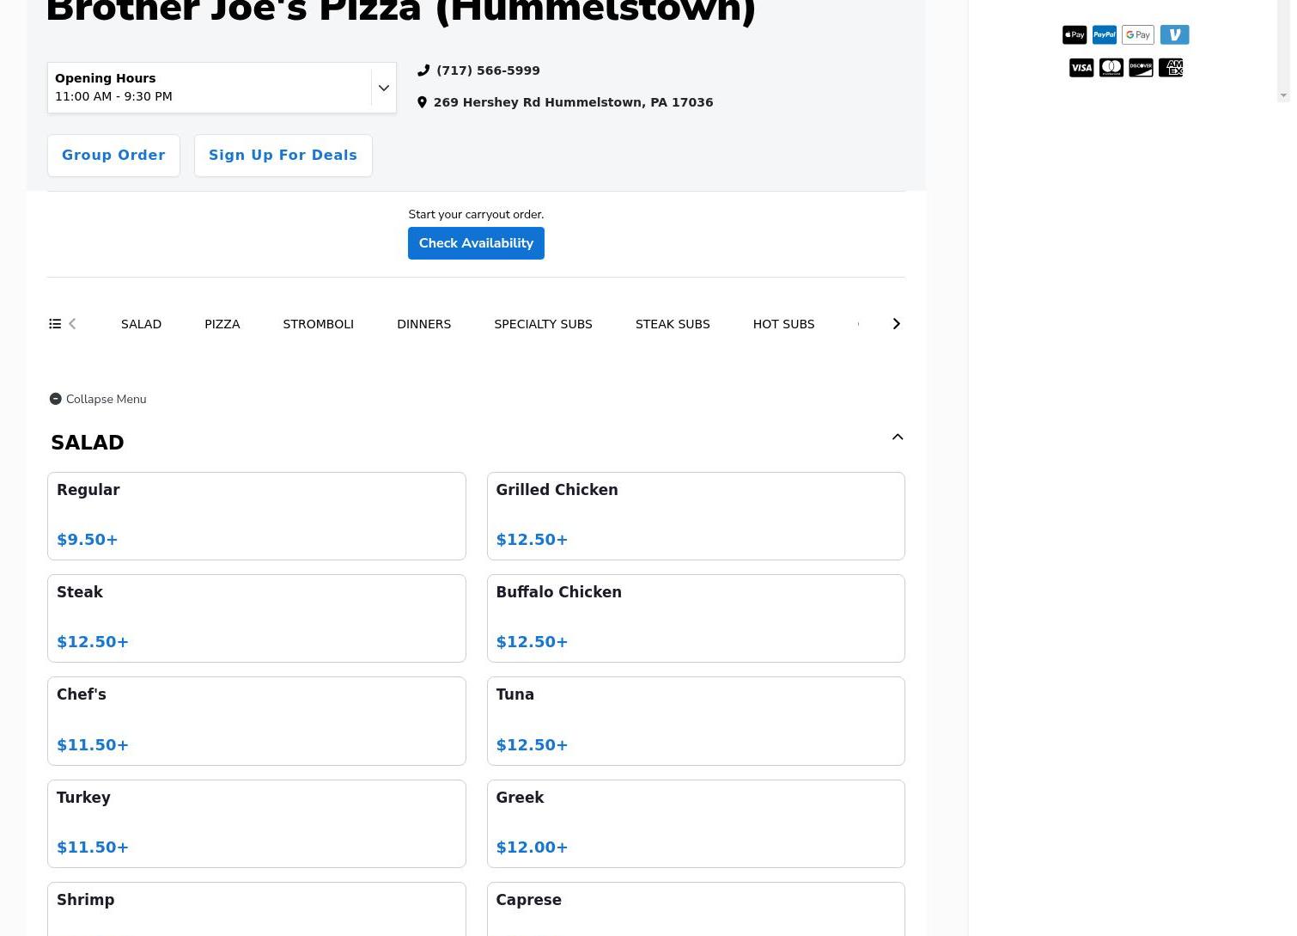Open the Buffalo Chicken salad item card
This screenshot has width=1297, height=936.
point(696,619)
